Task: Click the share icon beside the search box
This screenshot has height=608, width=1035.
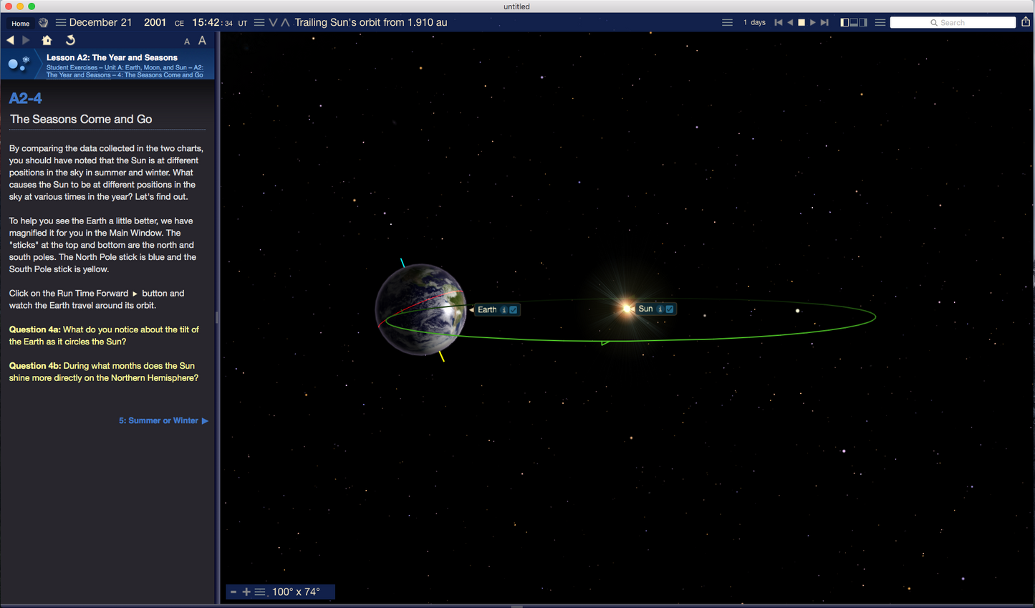Action: [x=1026, y=22]
